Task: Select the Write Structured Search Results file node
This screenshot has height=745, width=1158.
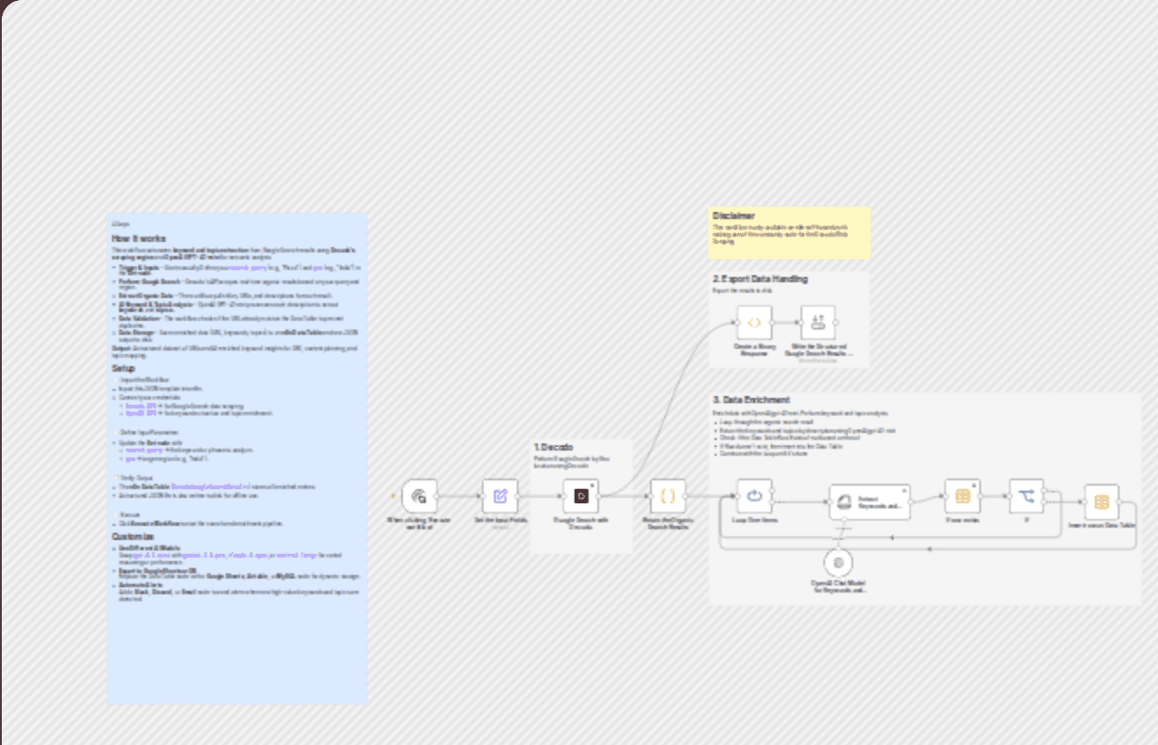Action: 818,323
